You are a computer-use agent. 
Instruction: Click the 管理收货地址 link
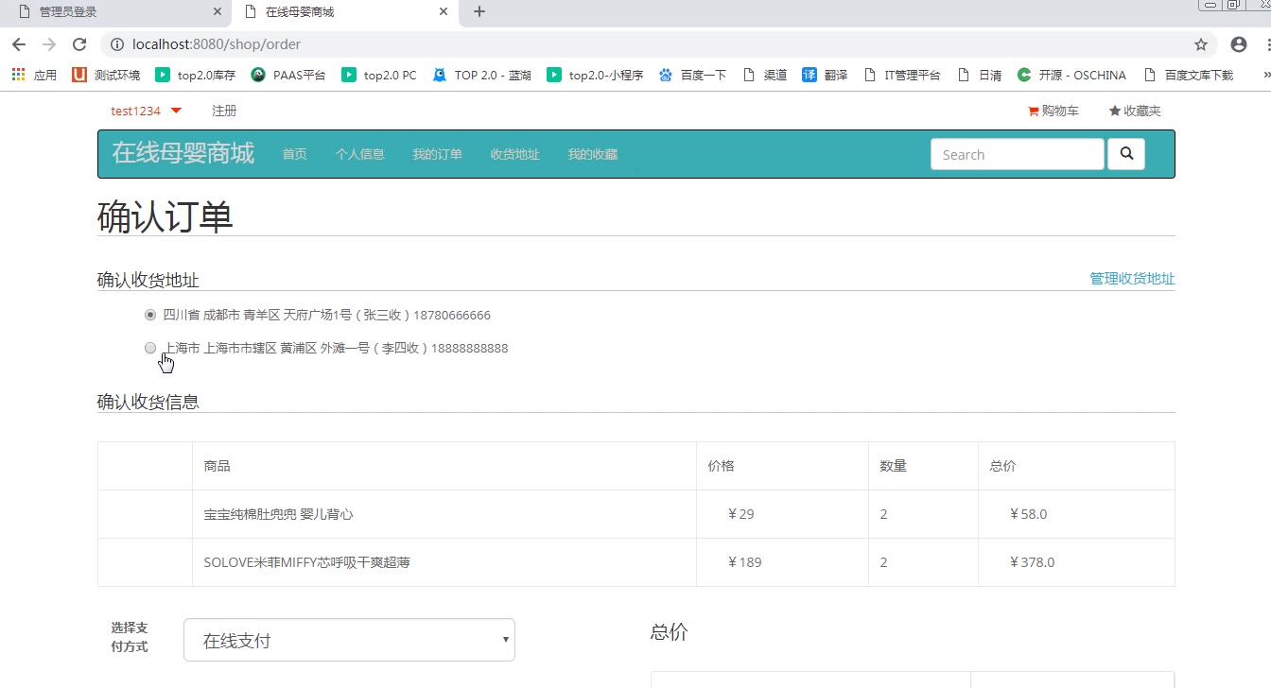tap(1132, 278)
